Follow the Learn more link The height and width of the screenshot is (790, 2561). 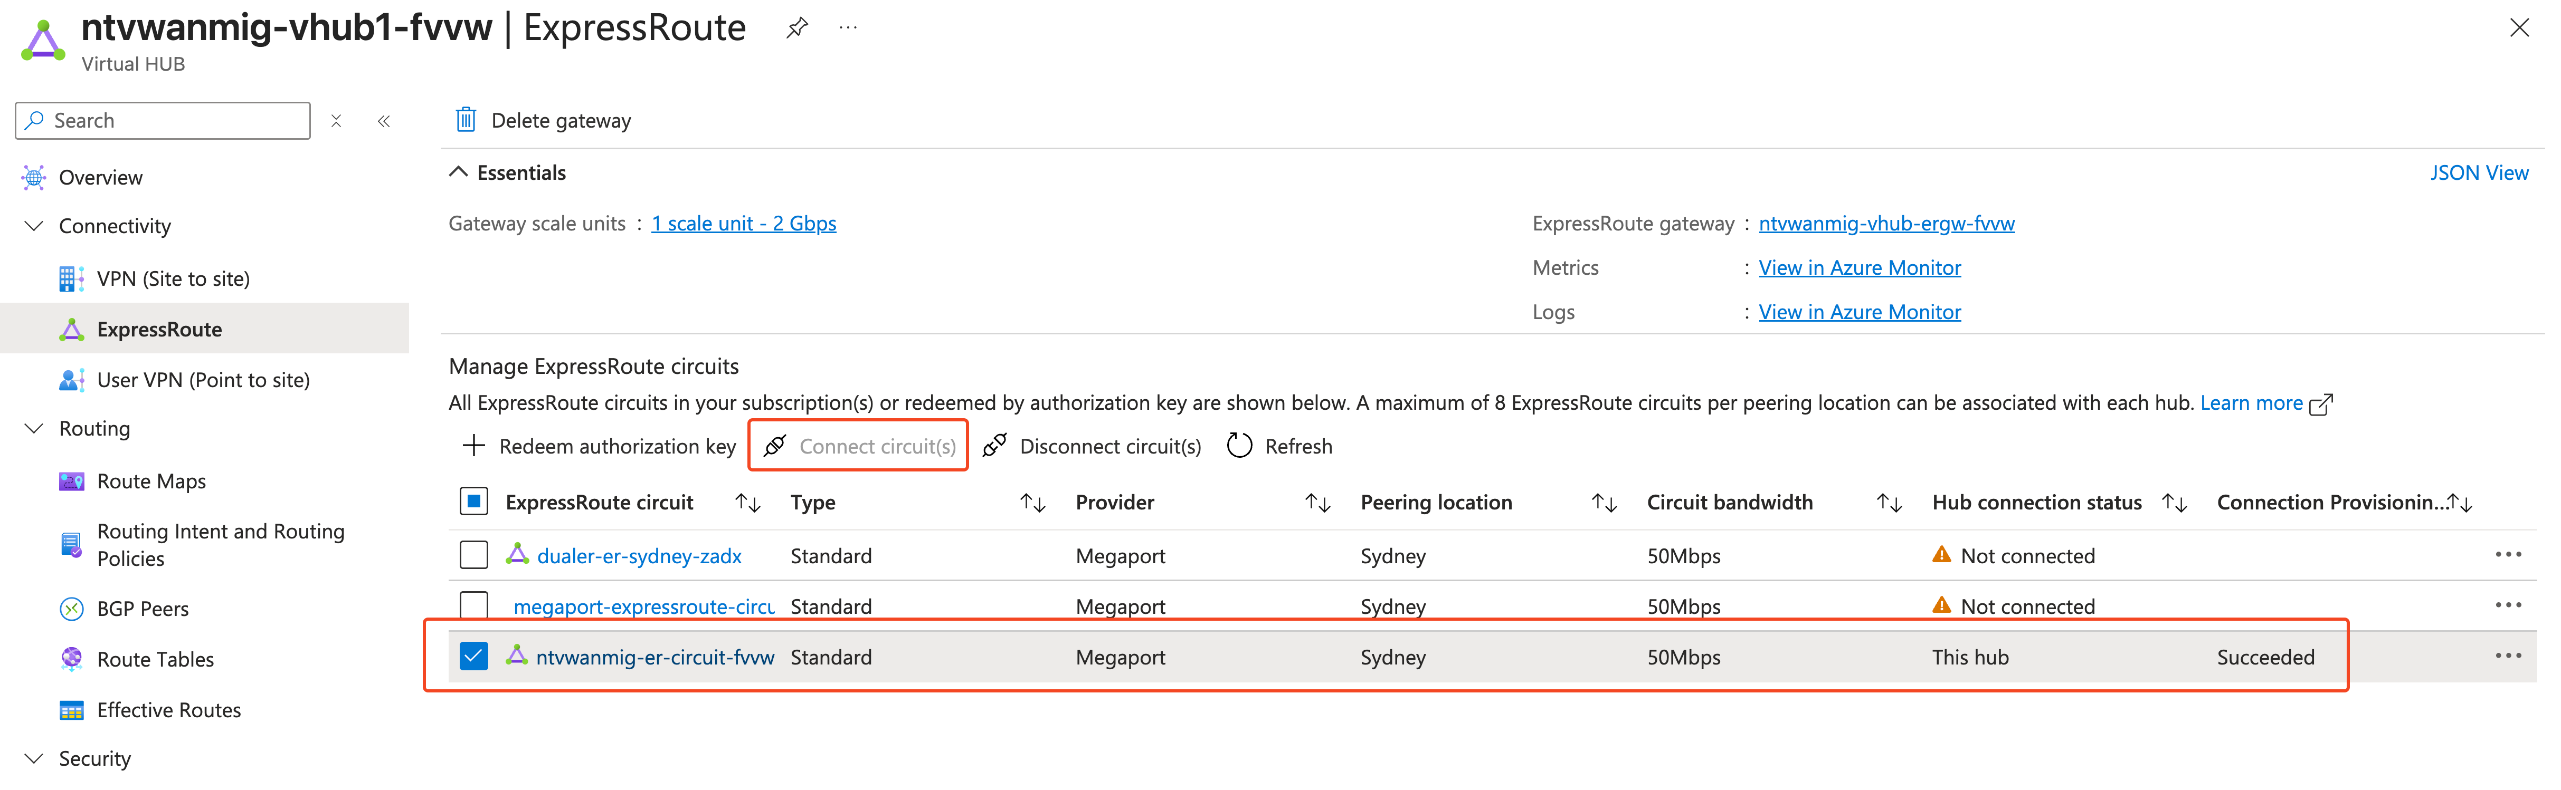coord(2266,402)
